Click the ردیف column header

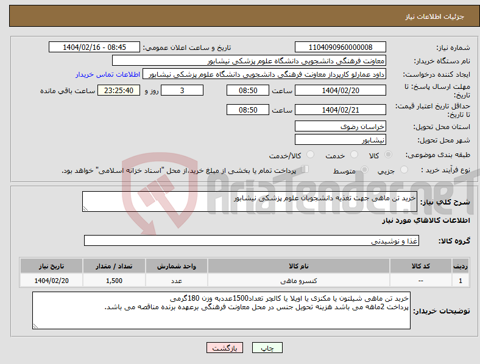pos(461,266)
